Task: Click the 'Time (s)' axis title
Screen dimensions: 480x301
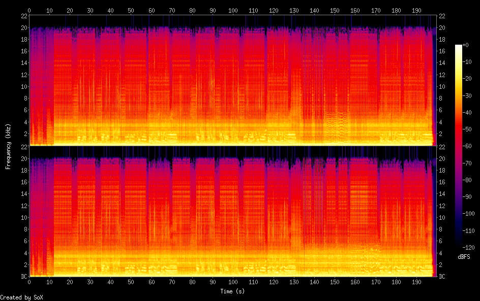Action: tap(232, 291)
